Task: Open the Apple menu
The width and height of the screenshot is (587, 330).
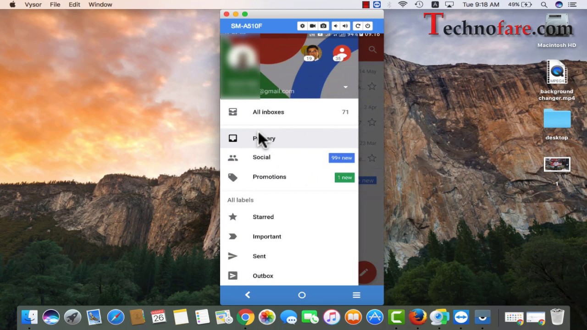Action: pos(12,5)
